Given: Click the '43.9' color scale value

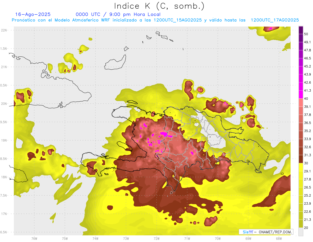Looking at the screenshot, I should coord(308,74).
